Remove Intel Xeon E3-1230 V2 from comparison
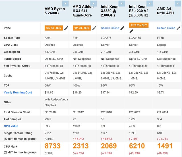The width and height of the screenshot is (182, 157). pos(150,3)
